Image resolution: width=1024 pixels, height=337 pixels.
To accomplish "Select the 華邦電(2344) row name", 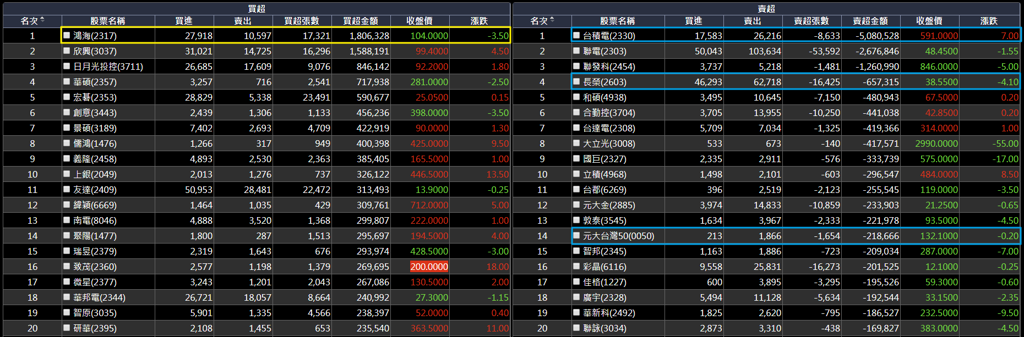I will tap(99, 297).
